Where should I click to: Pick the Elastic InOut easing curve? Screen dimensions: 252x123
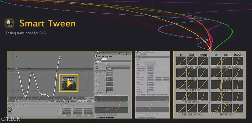238,84
